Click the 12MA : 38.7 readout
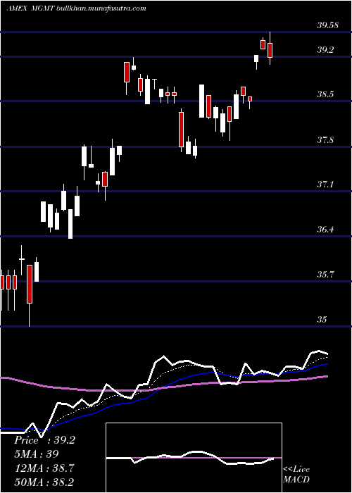Image resolution: width=352 pixels, height=493 pixels. click(x=44, y=468)
